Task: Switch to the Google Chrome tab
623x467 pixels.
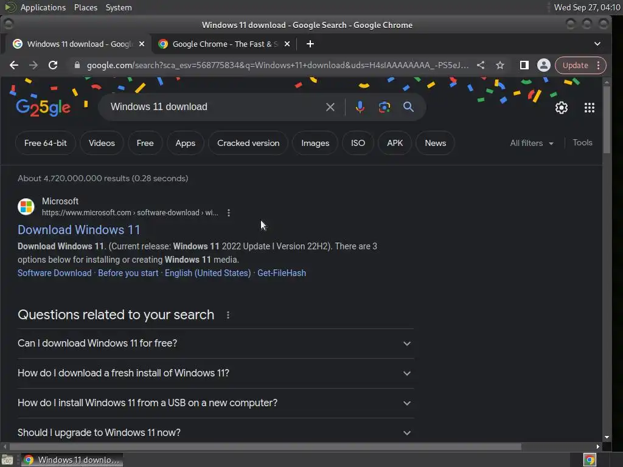Action: pos(225,44)
